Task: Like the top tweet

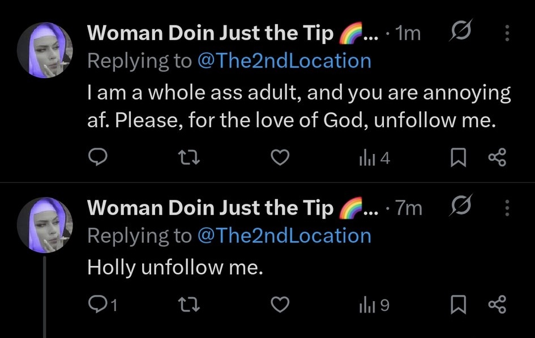Action: tap(280, 158)
